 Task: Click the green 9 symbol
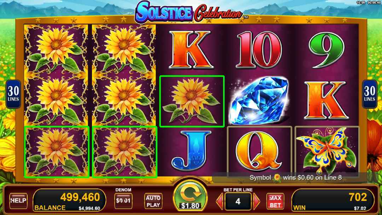click(x=327, y=50)
